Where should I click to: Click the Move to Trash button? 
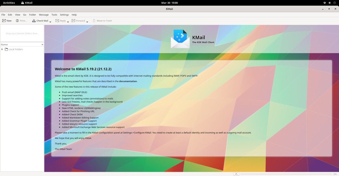pyautogui.click(x=102, y=21)
